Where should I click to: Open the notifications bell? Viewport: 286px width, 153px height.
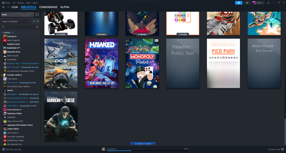(247, 3)
